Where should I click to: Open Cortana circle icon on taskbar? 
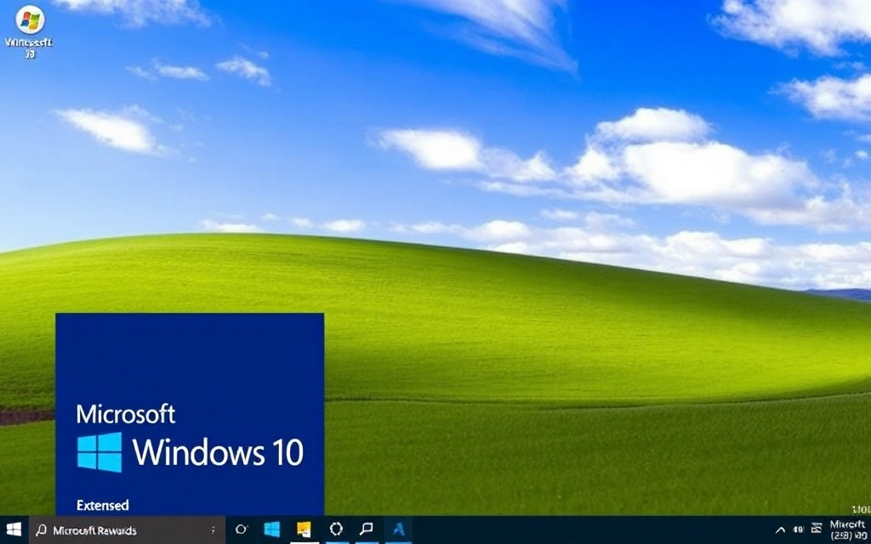pyautogui.click(x=242, y=530)
